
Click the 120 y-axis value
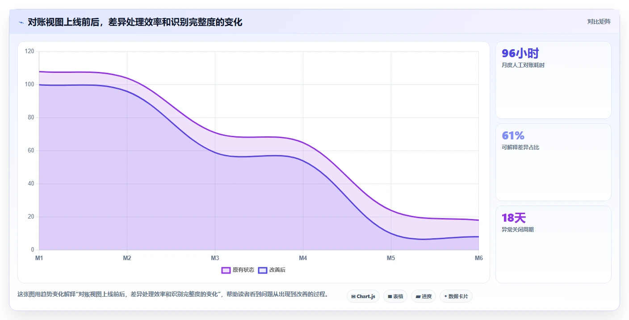(x=29, y=51)
